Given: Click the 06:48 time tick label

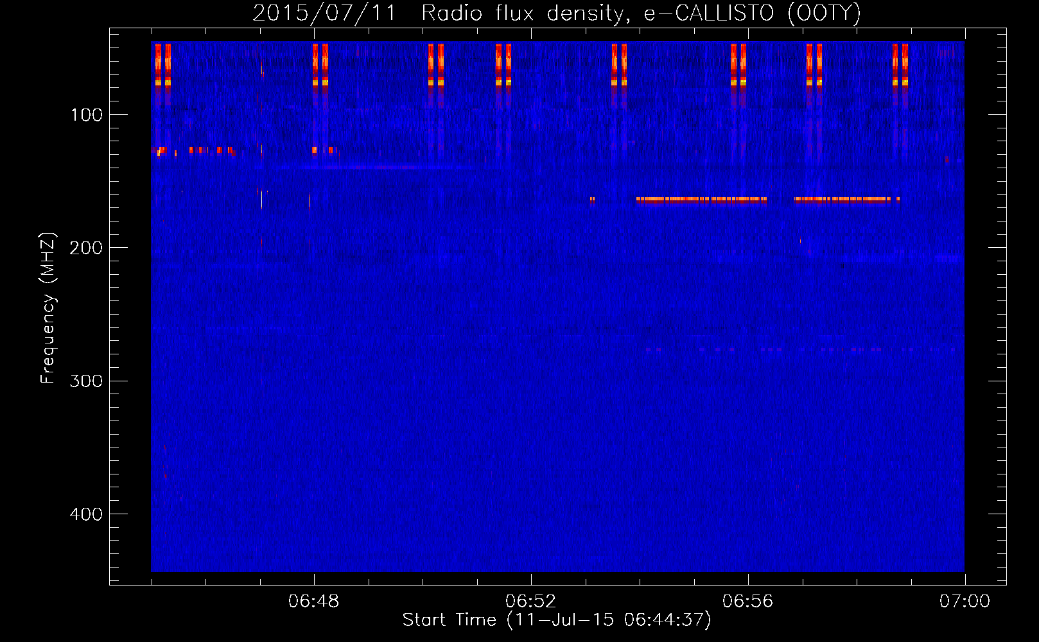Looking at the screenshot, I should (x=314, y=602).
